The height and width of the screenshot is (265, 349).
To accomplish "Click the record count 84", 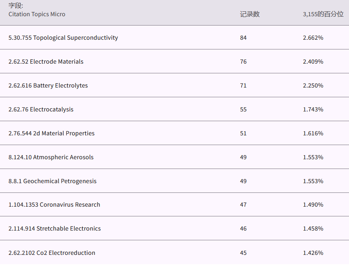I will pyautogui.click(x=243, y=38).
